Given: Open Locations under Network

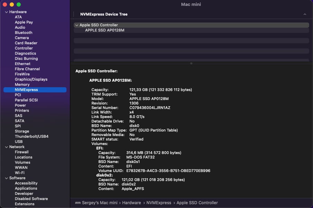Looking at the screenshot, I should pyautogui.click(x=24, y=157).
